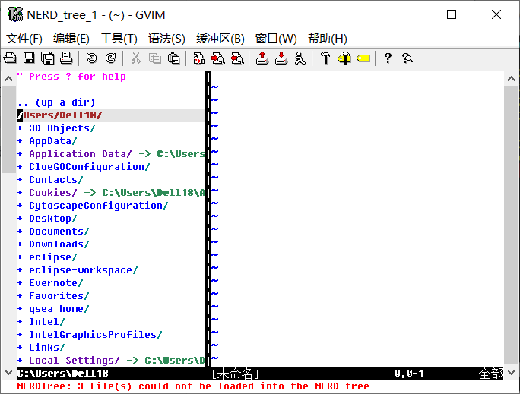The height and width of the screenshot is (394, 520).
Task: Click the 'Press ? for help' line
Action: [71, 77]
